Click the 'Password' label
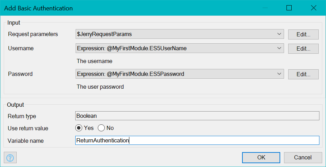Viewport: 326px width, 167px height. pos(20,74)
